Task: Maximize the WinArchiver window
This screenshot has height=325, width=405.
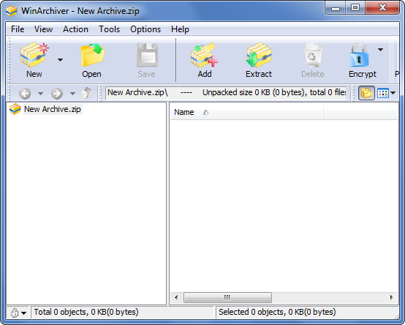Action: (355, 8)
